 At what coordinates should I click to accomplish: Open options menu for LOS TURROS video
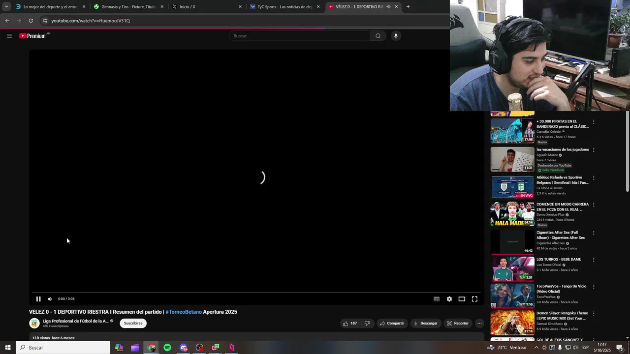coord(594,260)
